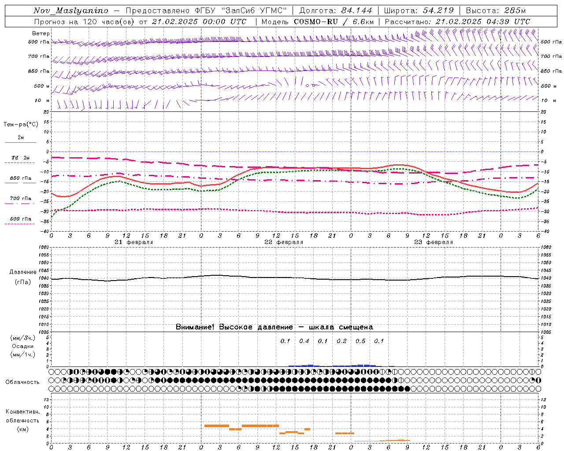Click the Давление pressure panel label

[x=23, y=272]
